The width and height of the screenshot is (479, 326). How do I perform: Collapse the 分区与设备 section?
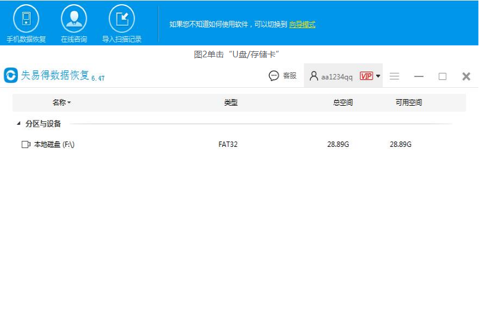pyautogui.click(x=17, y=124)
